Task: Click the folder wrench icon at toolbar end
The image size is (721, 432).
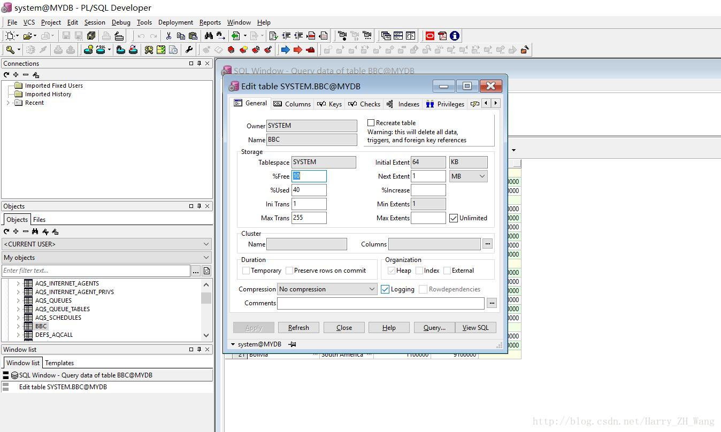Action: [x=525, y=50]
